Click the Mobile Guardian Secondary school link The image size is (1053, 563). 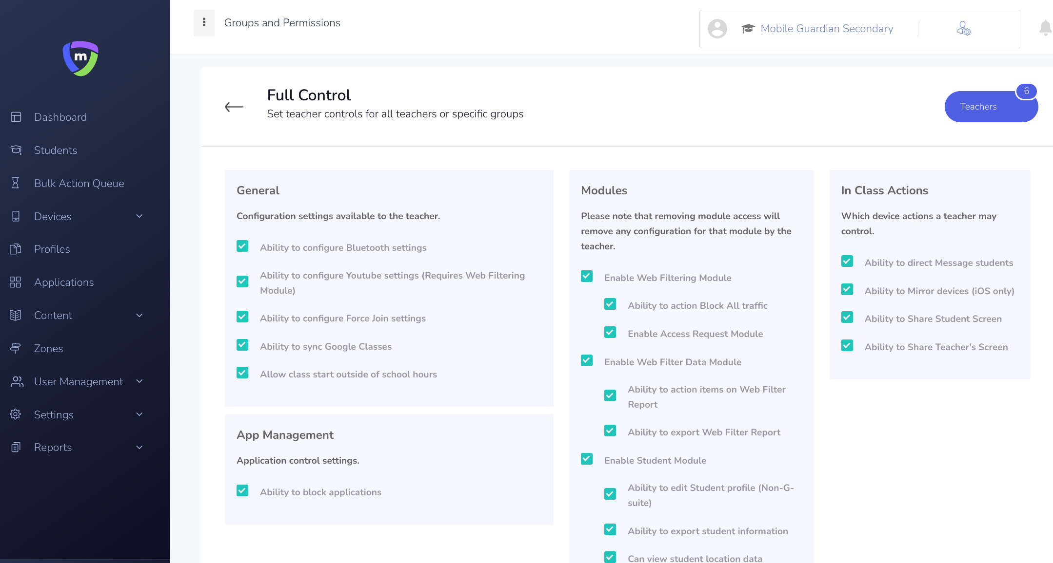tap(827, 29)
